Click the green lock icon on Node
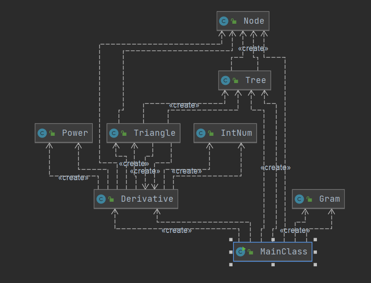371x283 pixels. point(234,21)
